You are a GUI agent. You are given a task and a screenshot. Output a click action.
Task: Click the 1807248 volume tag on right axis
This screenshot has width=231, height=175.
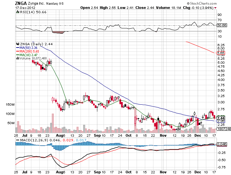coord(223,129)
